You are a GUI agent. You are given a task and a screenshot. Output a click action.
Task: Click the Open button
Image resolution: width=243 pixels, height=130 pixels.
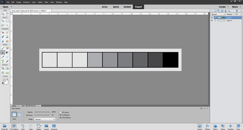pyautogui.click(x=5, y=7)
